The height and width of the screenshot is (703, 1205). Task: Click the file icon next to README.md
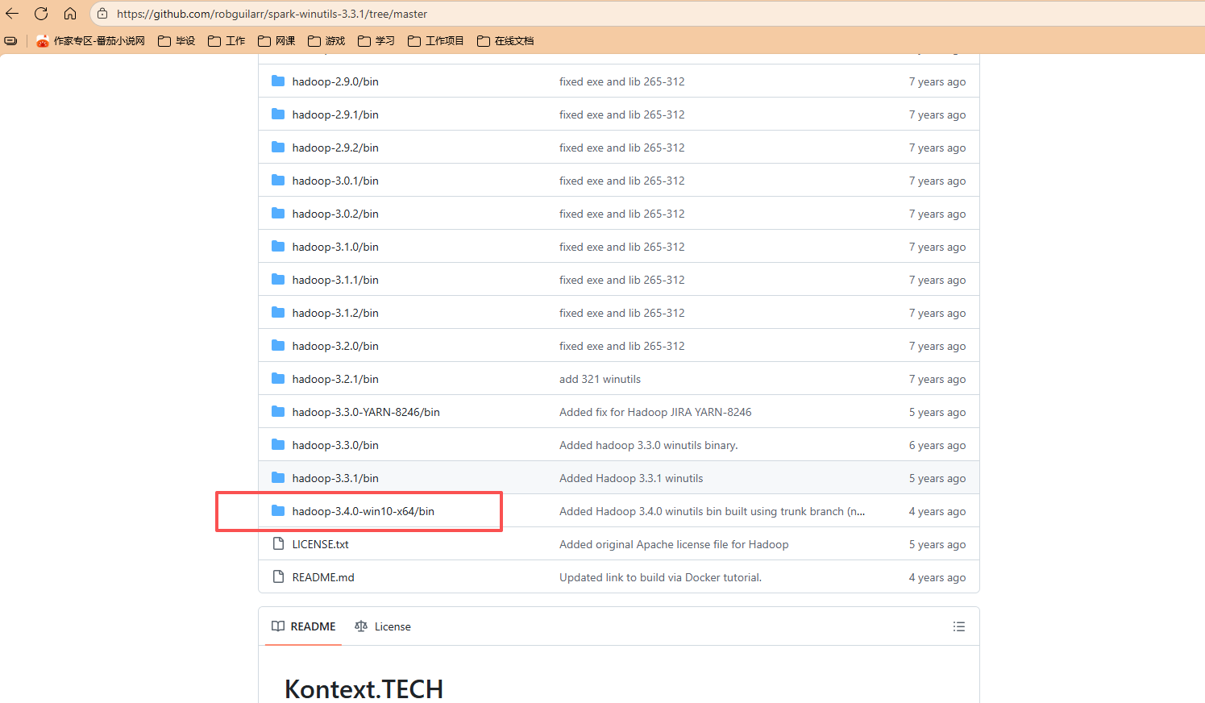278,576
